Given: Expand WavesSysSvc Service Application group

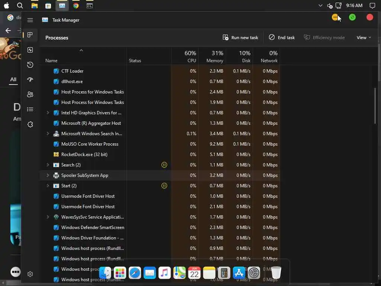Looking at the screenshot, I should click(x=48, y=217).
